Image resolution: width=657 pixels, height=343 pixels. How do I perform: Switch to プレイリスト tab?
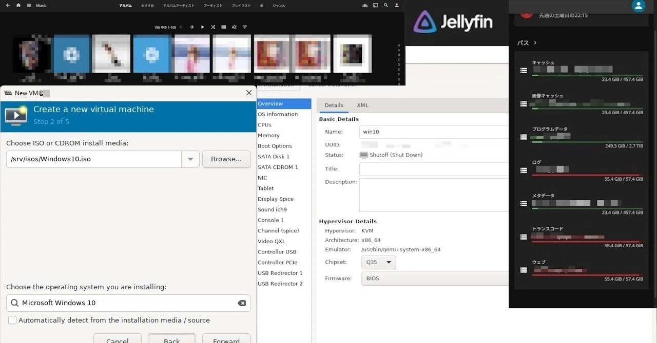tap(241, 6)
